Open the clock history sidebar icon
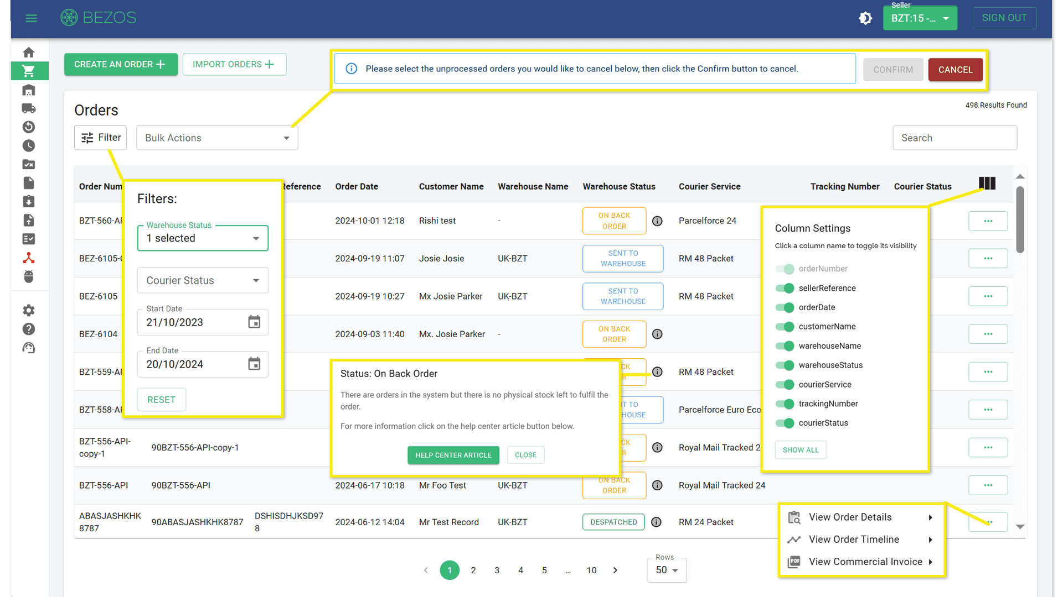1063x597 pixels. pos(29,146)
